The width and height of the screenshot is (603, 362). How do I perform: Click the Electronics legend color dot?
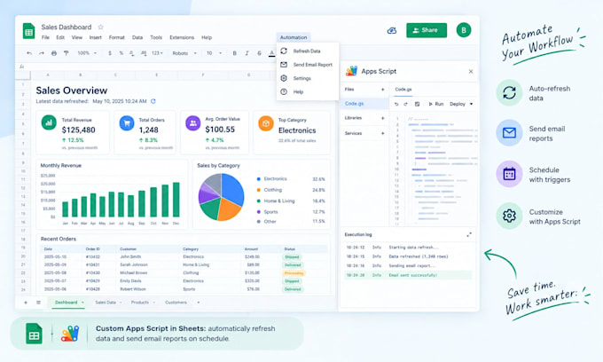(258, 179)
